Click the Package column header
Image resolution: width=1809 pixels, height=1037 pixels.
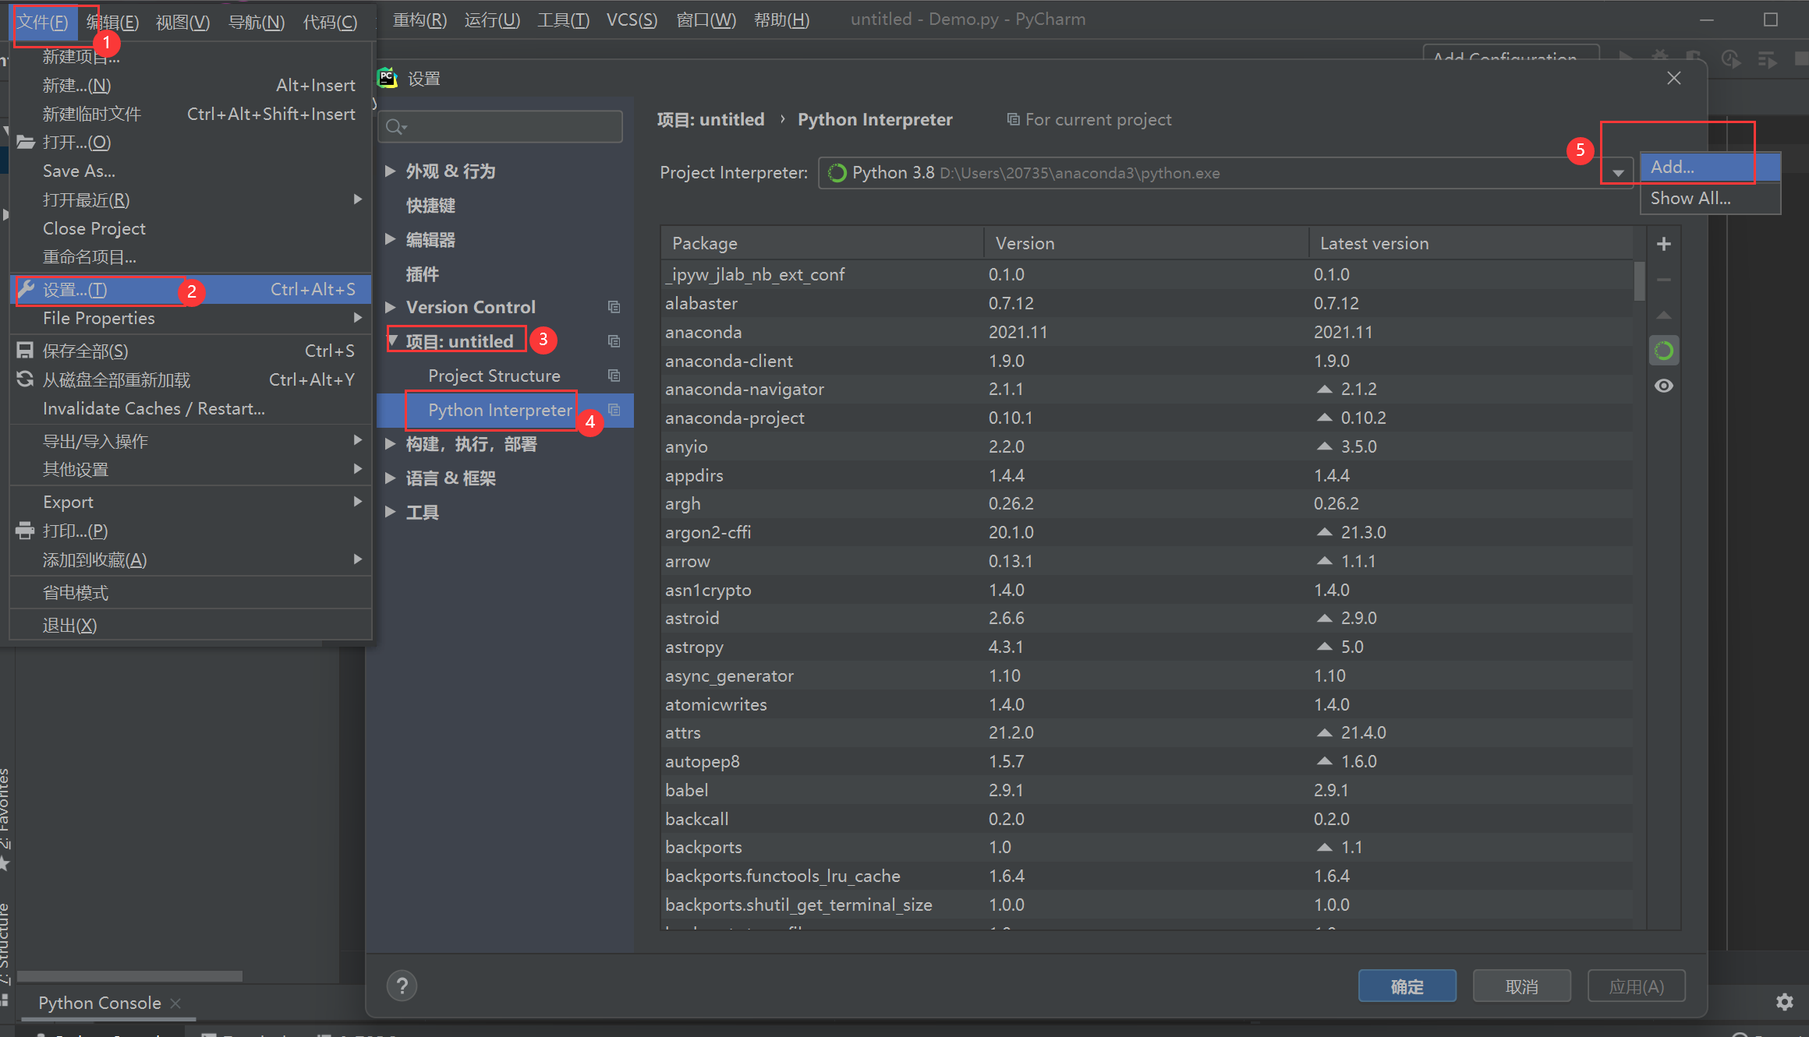[x=822, y=243]
